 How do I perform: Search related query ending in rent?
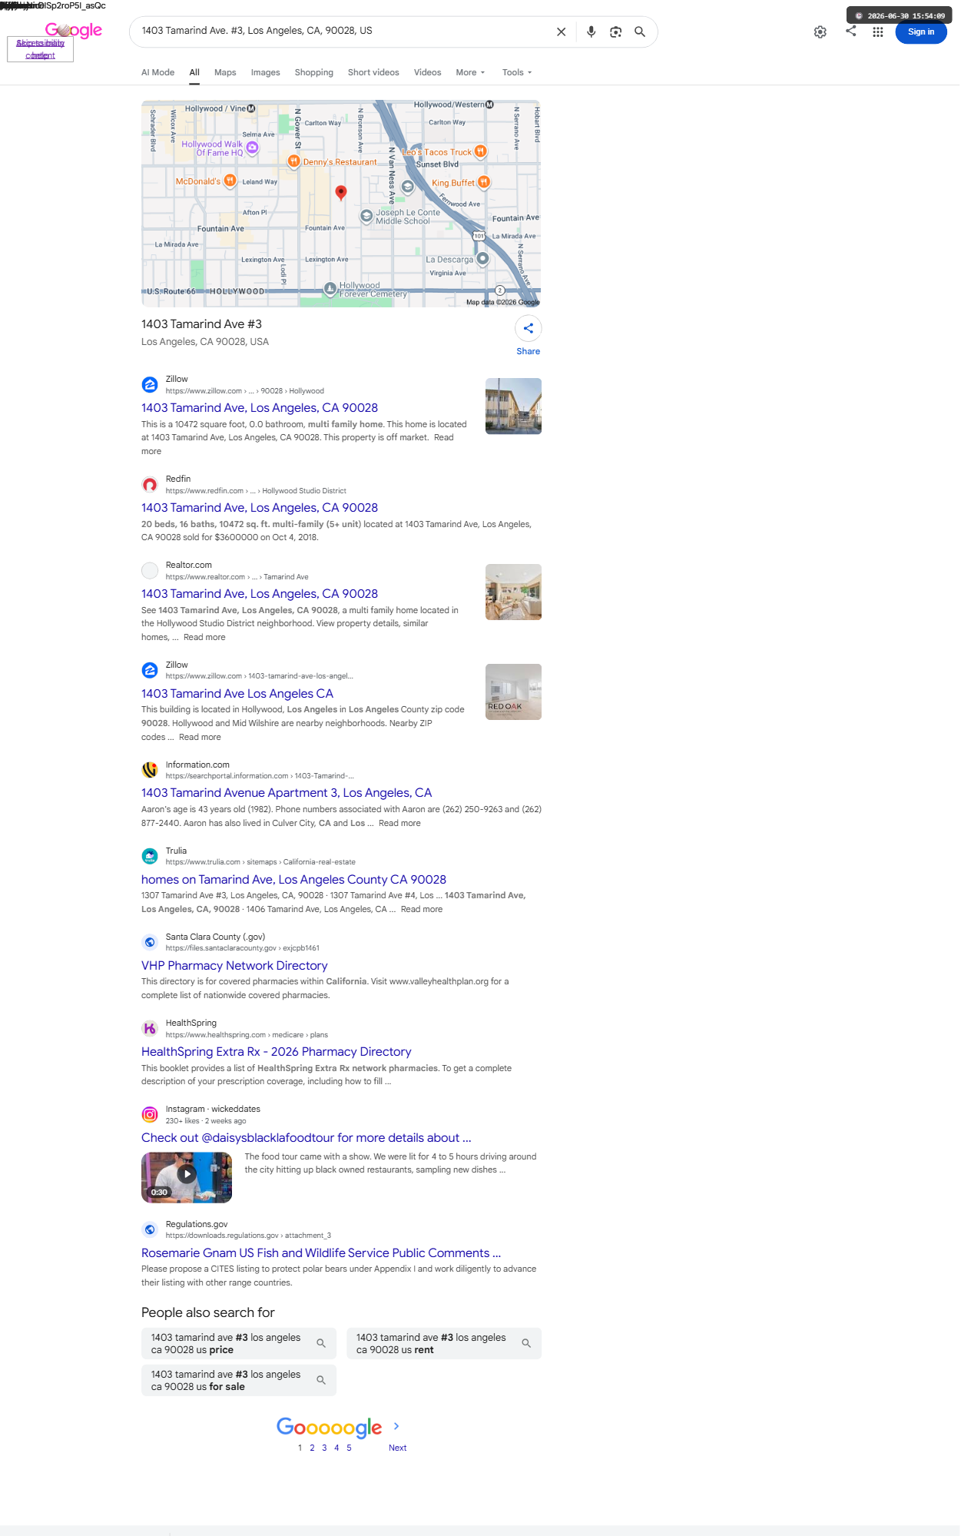click(x=444, y=1343)
